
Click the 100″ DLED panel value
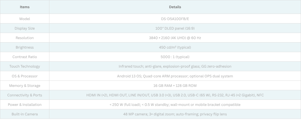point(175,28)
